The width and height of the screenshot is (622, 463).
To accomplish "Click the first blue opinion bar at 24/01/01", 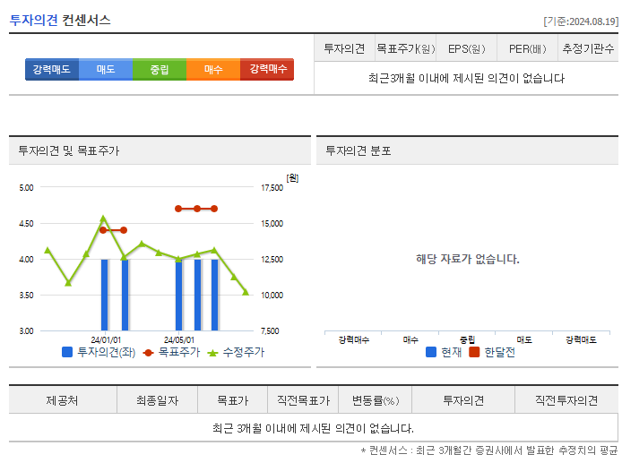I will pyautogui.click(x=105, y=295).
